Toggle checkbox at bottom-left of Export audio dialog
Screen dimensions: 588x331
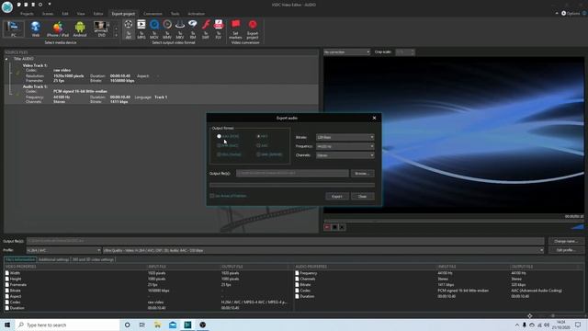coord(212,196)
